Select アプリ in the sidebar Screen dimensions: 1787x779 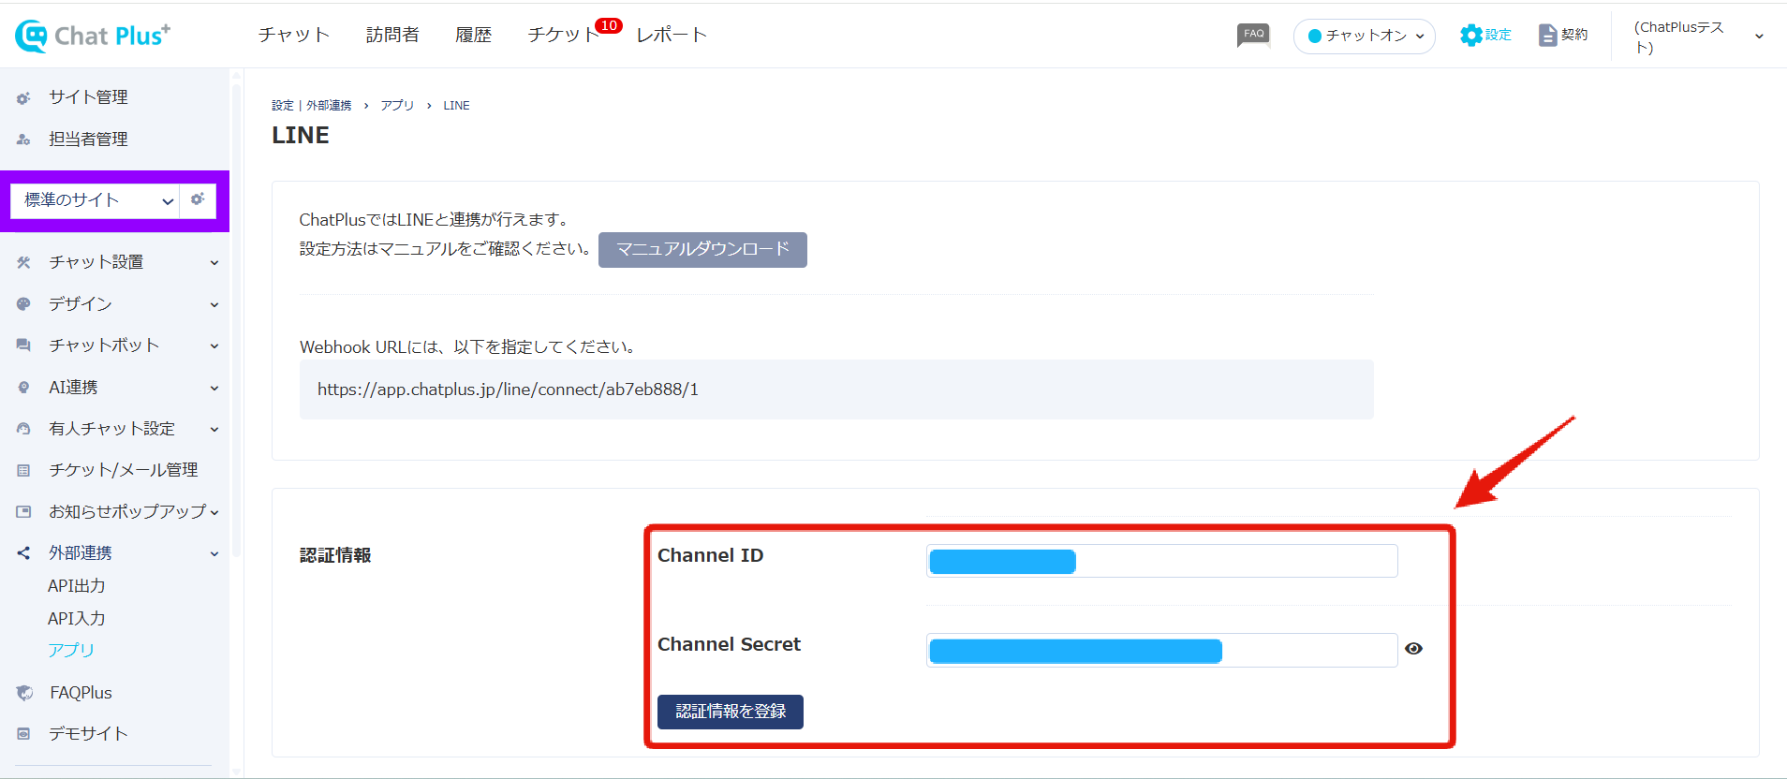click(71, 650)
